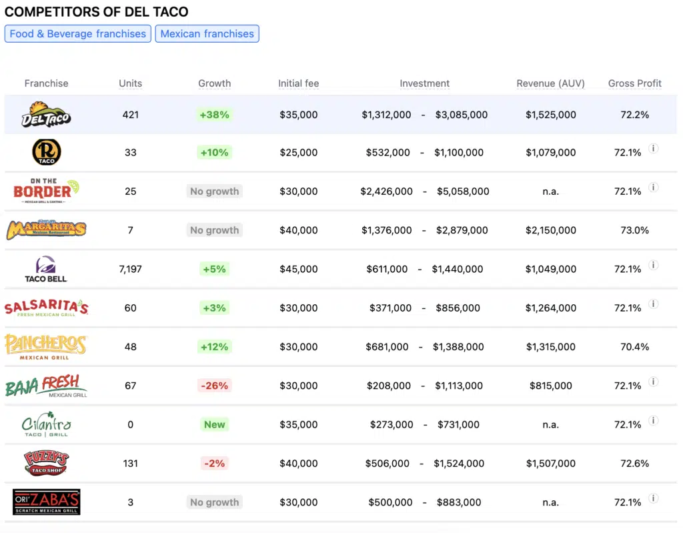Click the Revenue (AUV) column header
This screenshot has height=533, width=683.
click(550, 83)
